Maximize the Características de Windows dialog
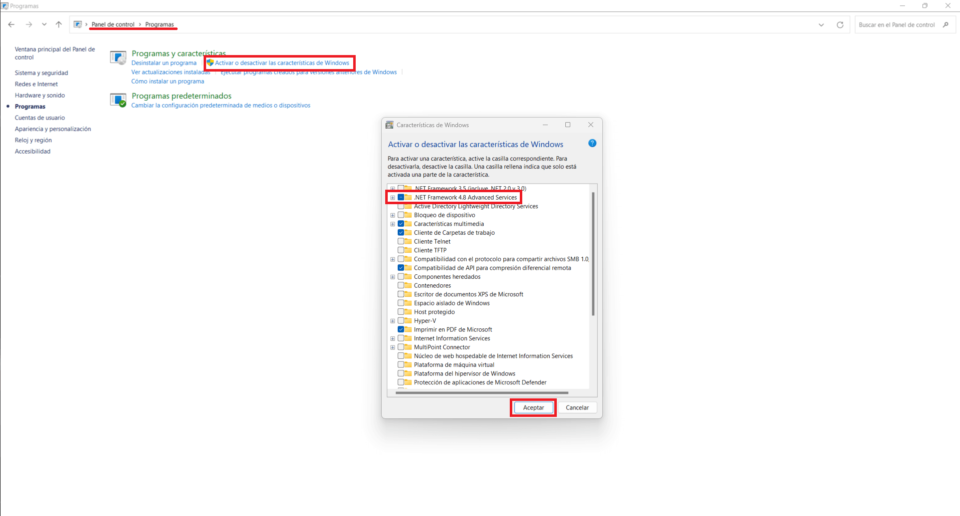Viewport: 960px width, 516px height. click(x=568, y=125)
